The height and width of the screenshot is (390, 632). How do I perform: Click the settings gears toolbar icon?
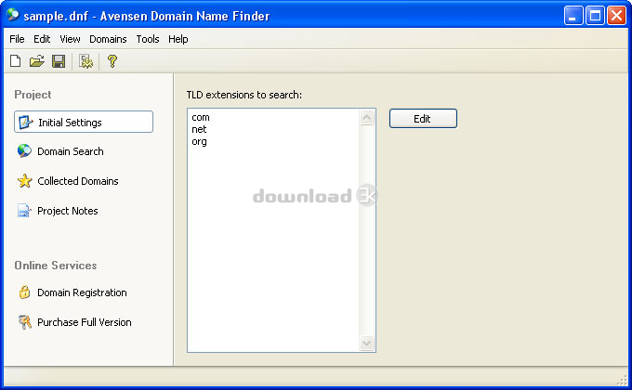pyautogui.click(x=86, y=61)
